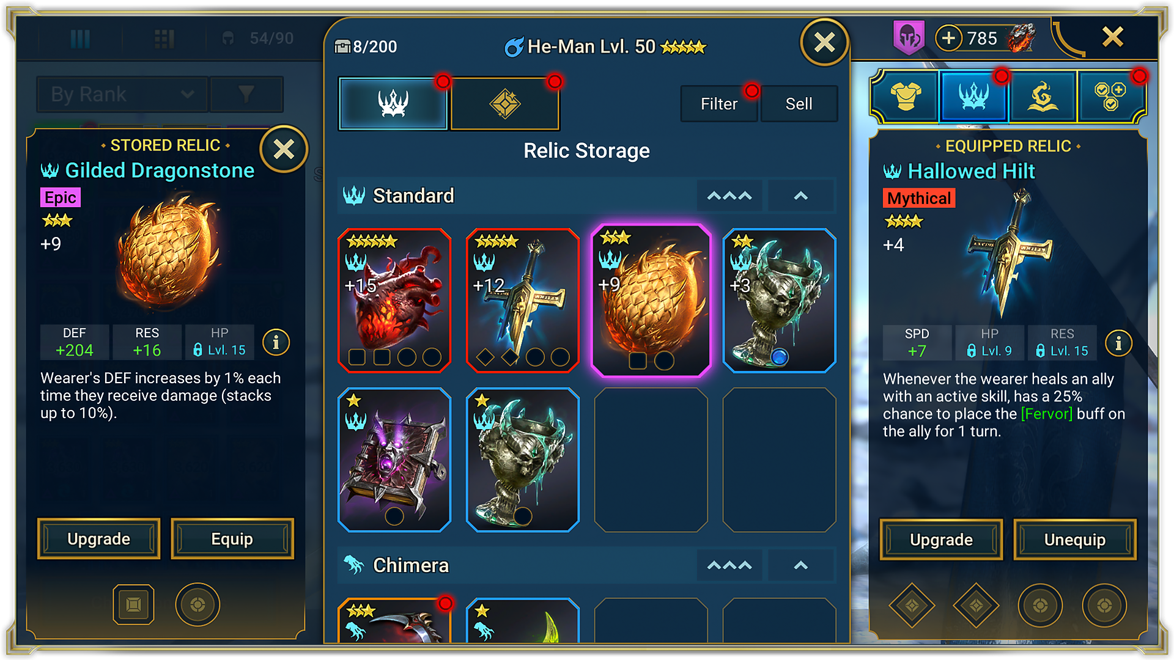Open the armor artifacts tab icon
The image size is (1174, 660).
[906, 97]
